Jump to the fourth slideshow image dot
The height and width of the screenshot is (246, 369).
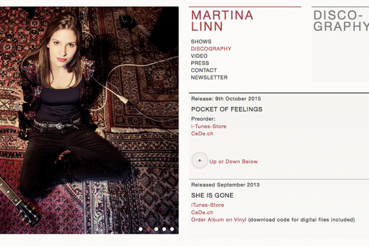(164, 229)
